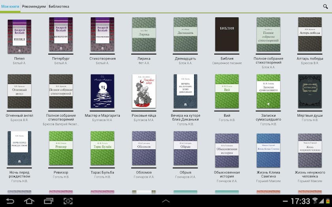Click the title text Алтарь победы
Viewport: 332px width, 207px height.
click(x=310, y=58)
